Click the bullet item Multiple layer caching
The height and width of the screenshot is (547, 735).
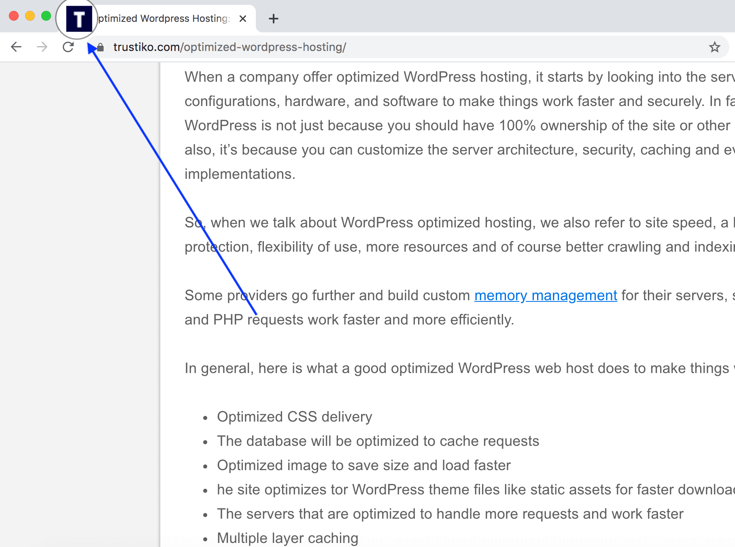(x=287, y=538)
